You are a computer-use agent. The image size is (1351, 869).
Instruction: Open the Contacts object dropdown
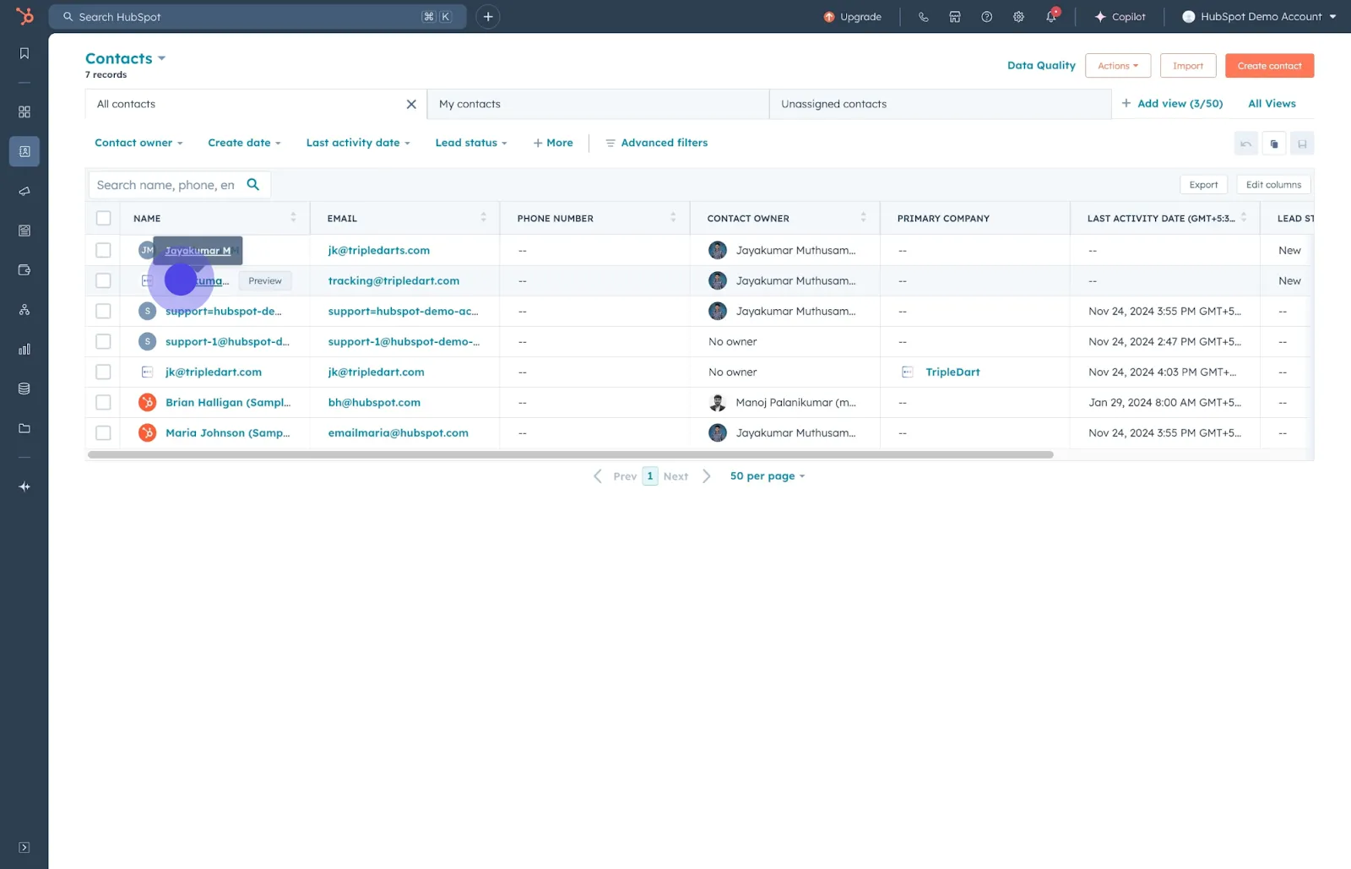[125, 58]
